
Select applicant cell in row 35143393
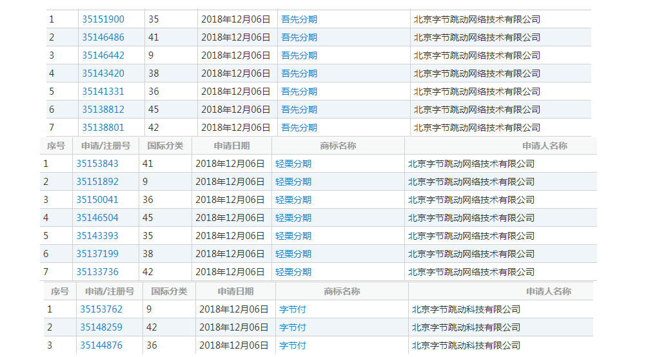point(471,236)
